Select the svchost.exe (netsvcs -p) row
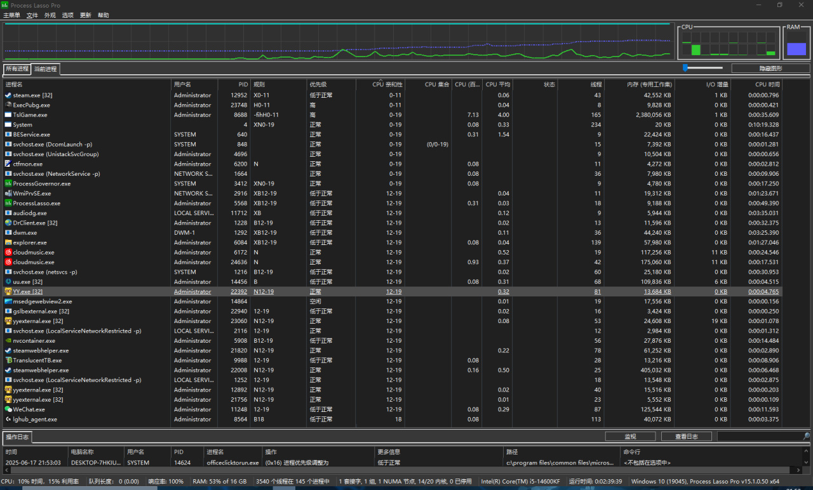 [x=392, y=272]
